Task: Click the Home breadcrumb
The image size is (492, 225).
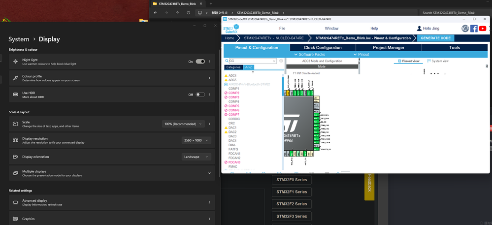Action: (x=230, y=38)
